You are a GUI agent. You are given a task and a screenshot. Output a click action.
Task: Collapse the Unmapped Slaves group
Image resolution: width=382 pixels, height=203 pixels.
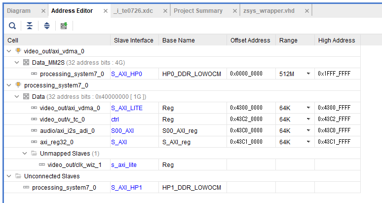click(25, 154)
